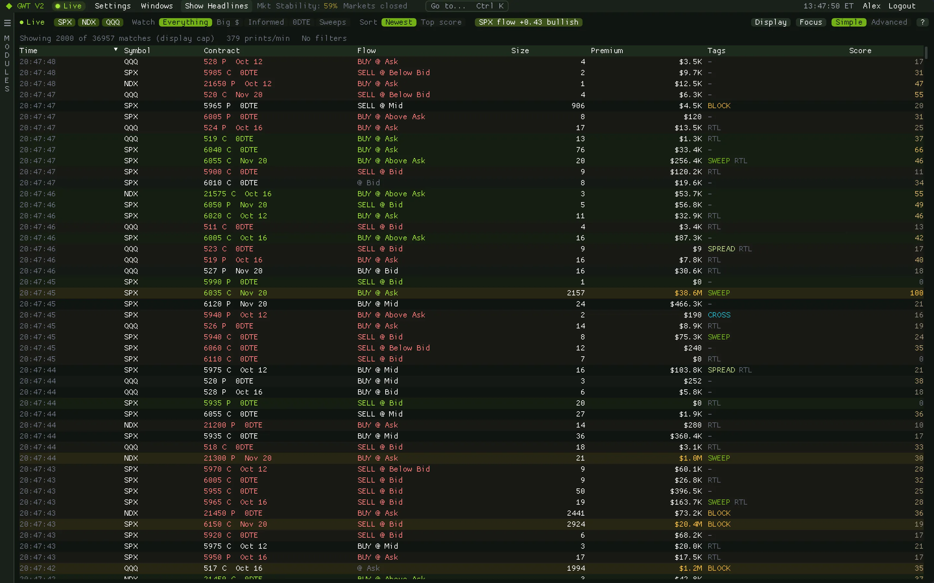Toggle the NDX symbol filter
This screenshot has width=934, height=583.
tap(89, 22)
